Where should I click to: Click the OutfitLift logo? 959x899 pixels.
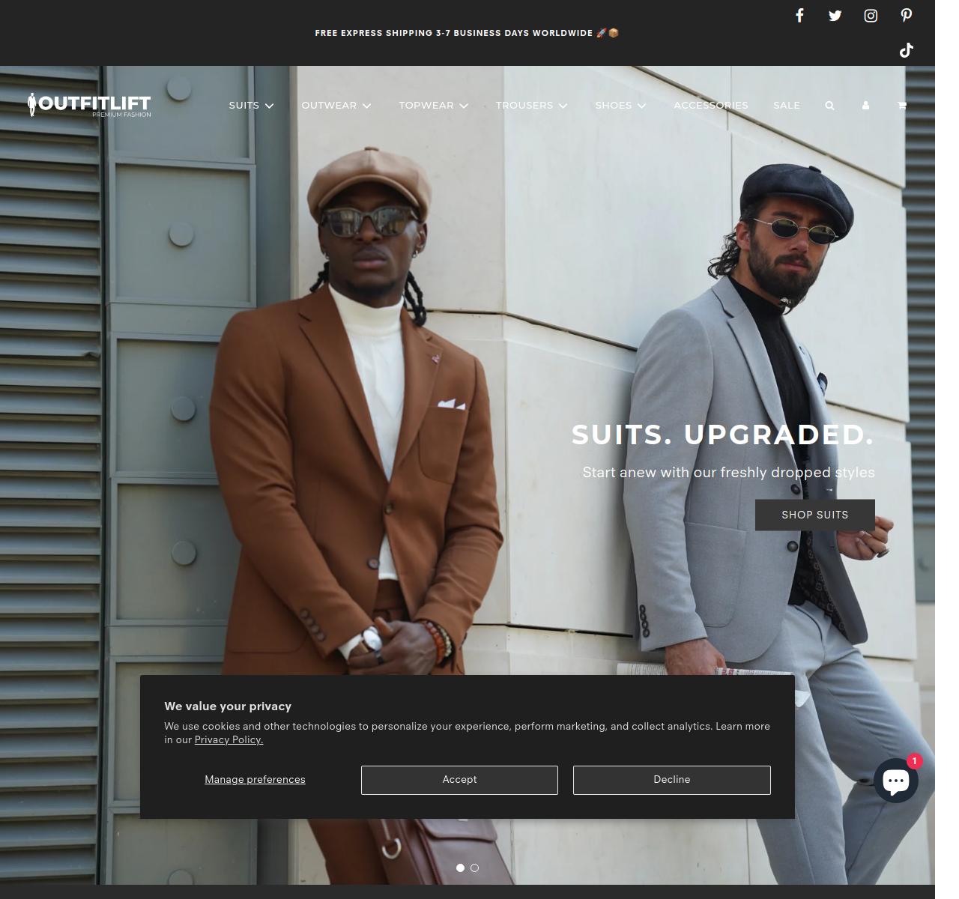tap(89, 105)
